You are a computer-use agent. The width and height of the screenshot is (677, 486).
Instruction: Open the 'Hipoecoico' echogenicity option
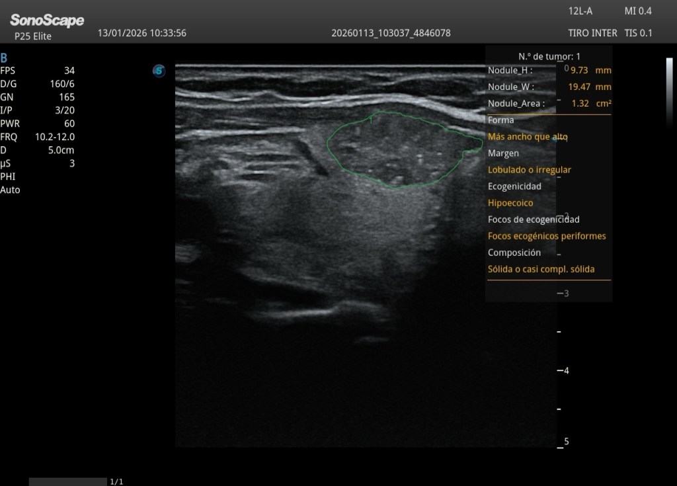click(x=510, y=203)
